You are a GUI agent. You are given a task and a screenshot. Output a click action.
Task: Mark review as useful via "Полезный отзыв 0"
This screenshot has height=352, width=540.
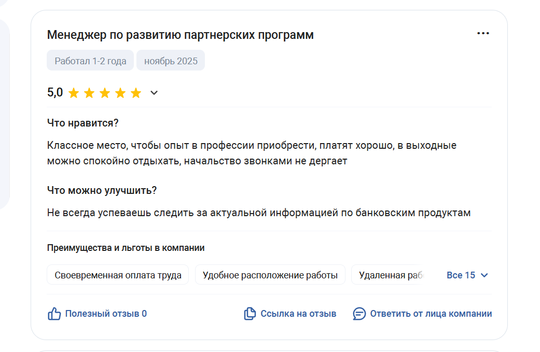(x=106, y=314)
